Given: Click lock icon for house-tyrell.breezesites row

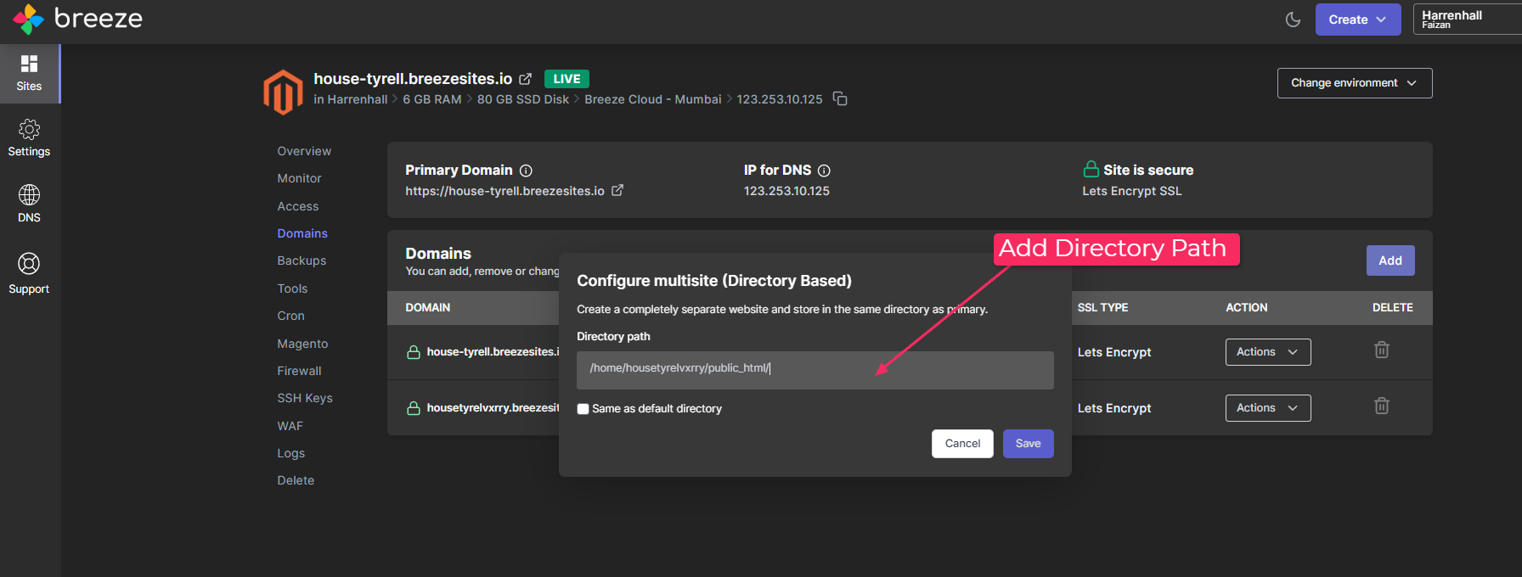Looking at the screenshot, I should coord(414,352).
